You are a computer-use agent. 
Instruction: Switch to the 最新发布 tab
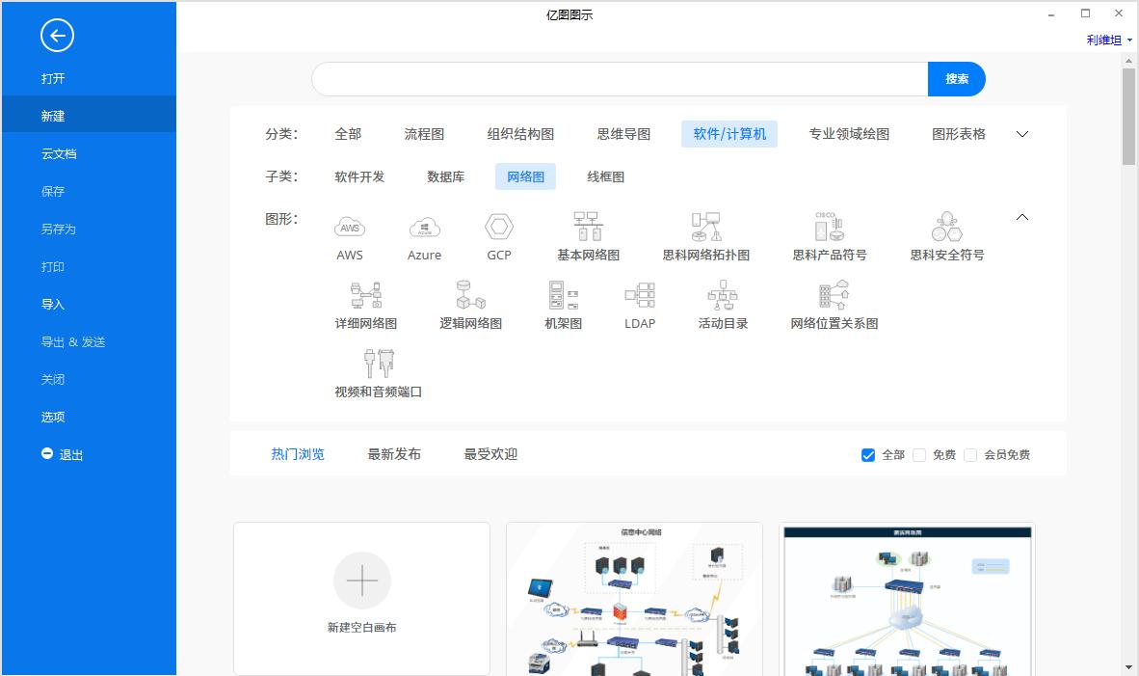pos(394,453)
